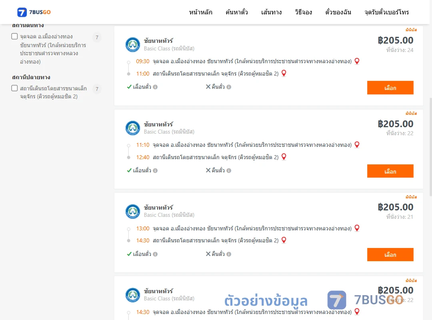Open map pin for 14:30 departure point

click(357, 312)
